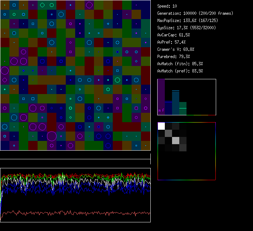Select the Generation counter text
253x231 pixels.
pyautogui.click(x=195, y=13)
